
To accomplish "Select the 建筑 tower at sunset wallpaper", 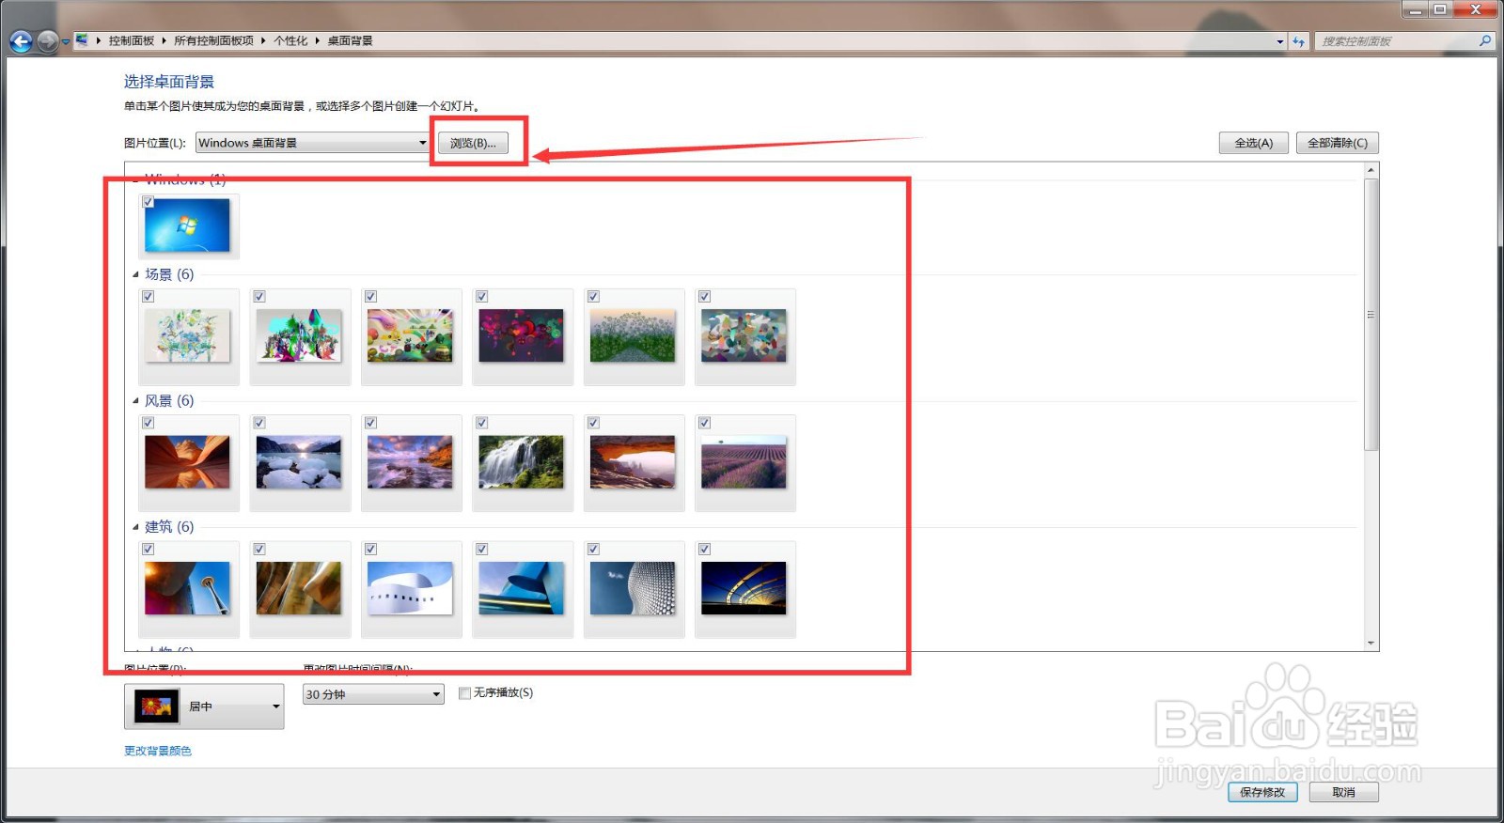I will tap(187, 588).
